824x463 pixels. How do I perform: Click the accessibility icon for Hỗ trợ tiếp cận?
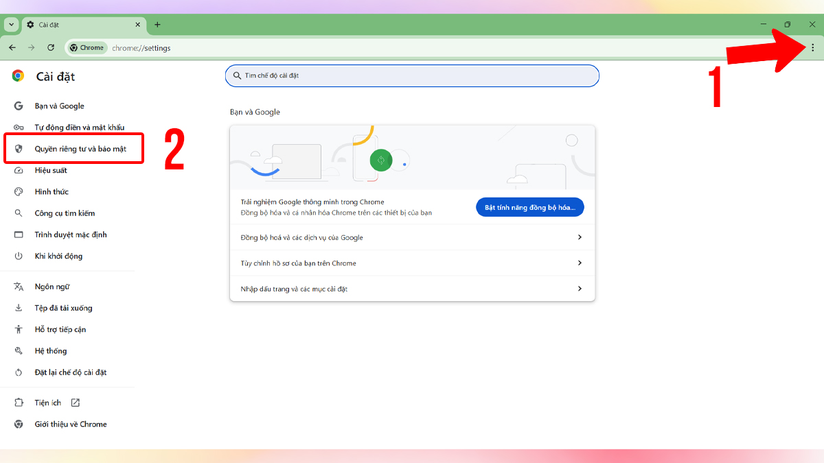[19, 329]
